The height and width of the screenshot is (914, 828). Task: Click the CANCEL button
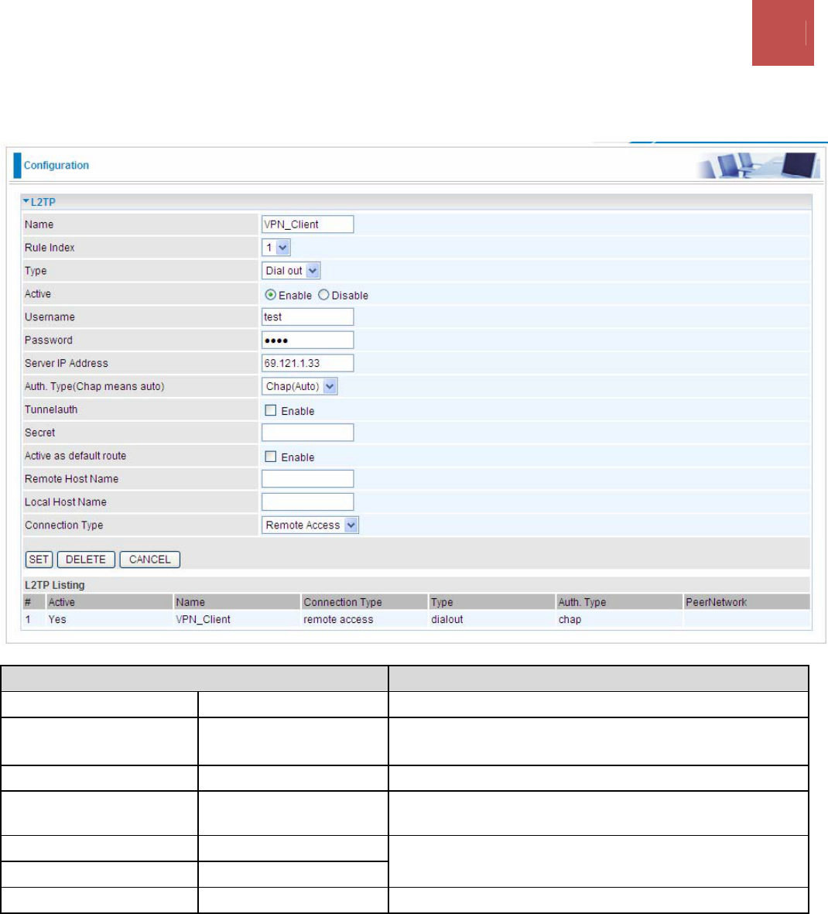(x=150, y=560)
